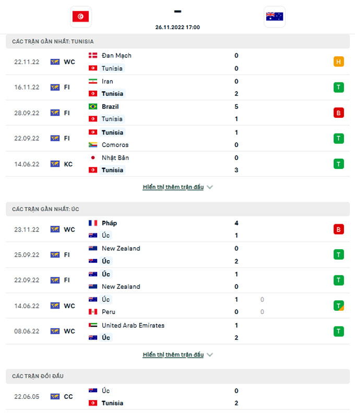Click red B badge for Brazil match
Image resolution: width=355 pixels, height=413 pixels.
click(x=339, y=113)
